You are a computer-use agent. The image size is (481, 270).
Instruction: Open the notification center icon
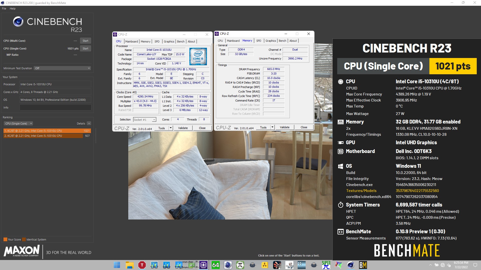(475, 265)
